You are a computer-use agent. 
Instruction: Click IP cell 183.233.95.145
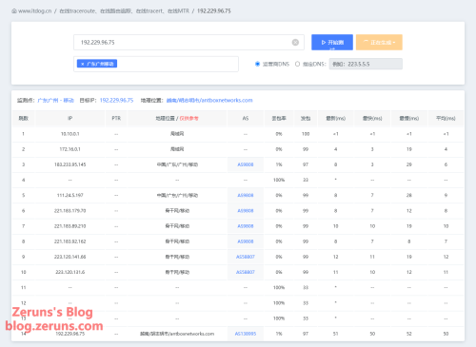(x=69, y=164)
